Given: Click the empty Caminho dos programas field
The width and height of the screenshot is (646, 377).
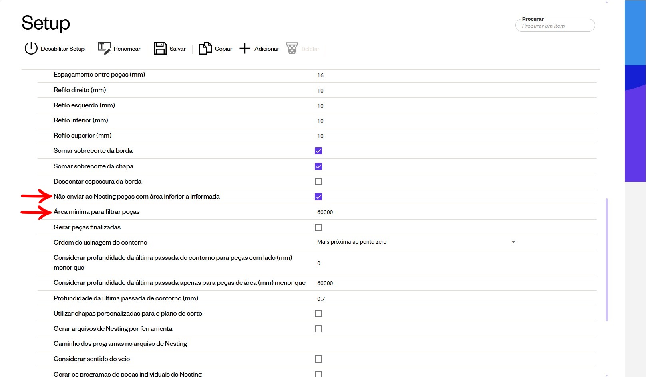Looking at the screenshot, I should [415, 344].
